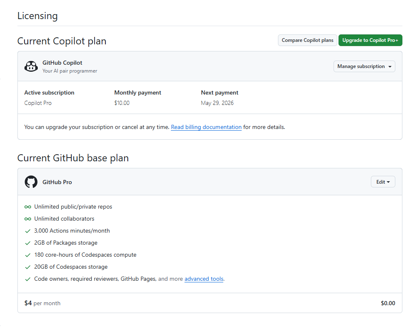
Task: Click Unlimited collaborators text
Action: [x=64, y=219]
